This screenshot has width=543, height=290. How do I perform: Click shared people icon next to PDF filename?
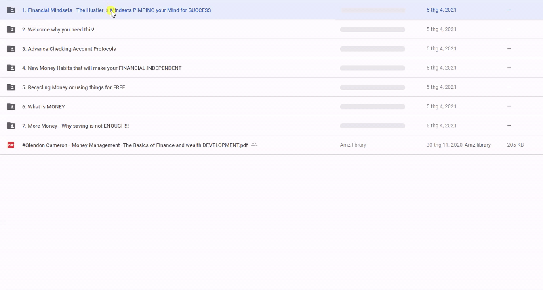coord(254,145)
